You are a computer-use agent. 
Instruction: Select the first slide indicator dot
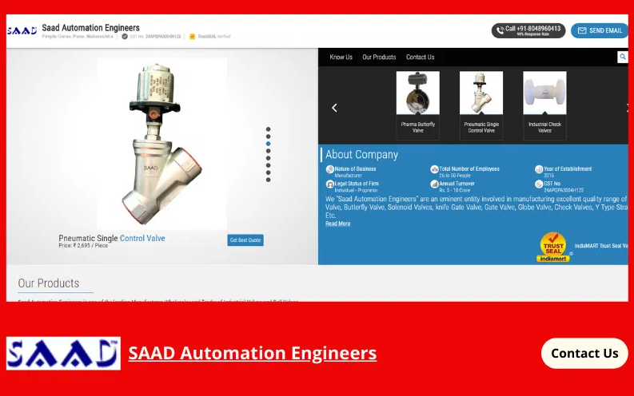[268, 129]
